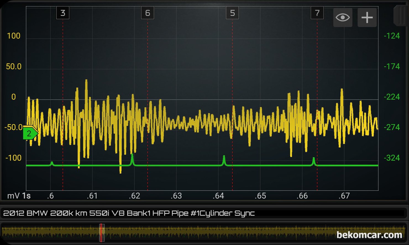This screenshot has height=245, width=409.
Task: Open the 1s timebase setting
Action: (26, 196)
